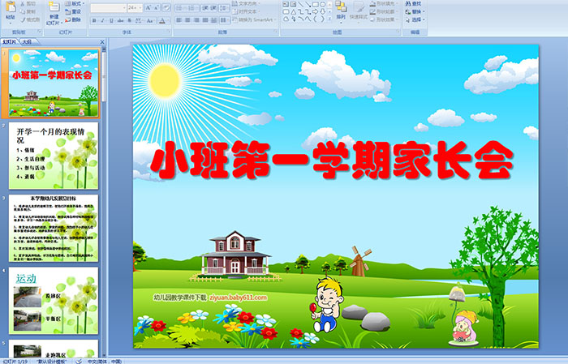Image resolution: width=568 pixels, height=364 pixels.
Task: Open the Paragraph dialog launcher
Action: [x=275, y=32]
